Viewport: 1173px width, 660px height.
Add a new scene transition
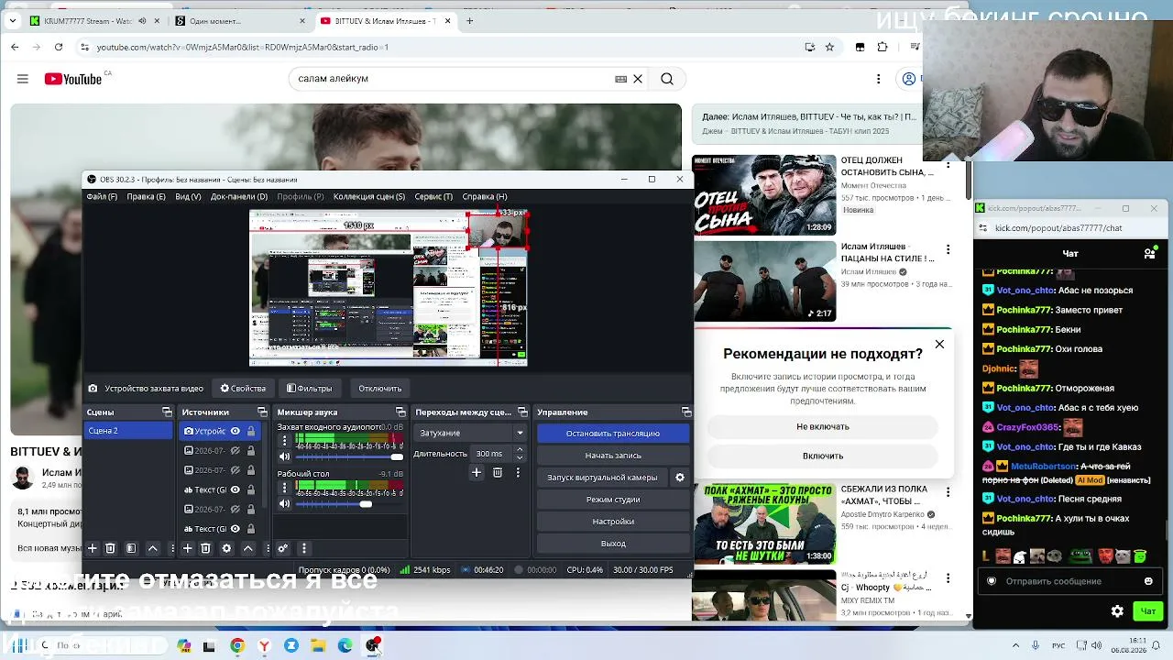point(477,472)
